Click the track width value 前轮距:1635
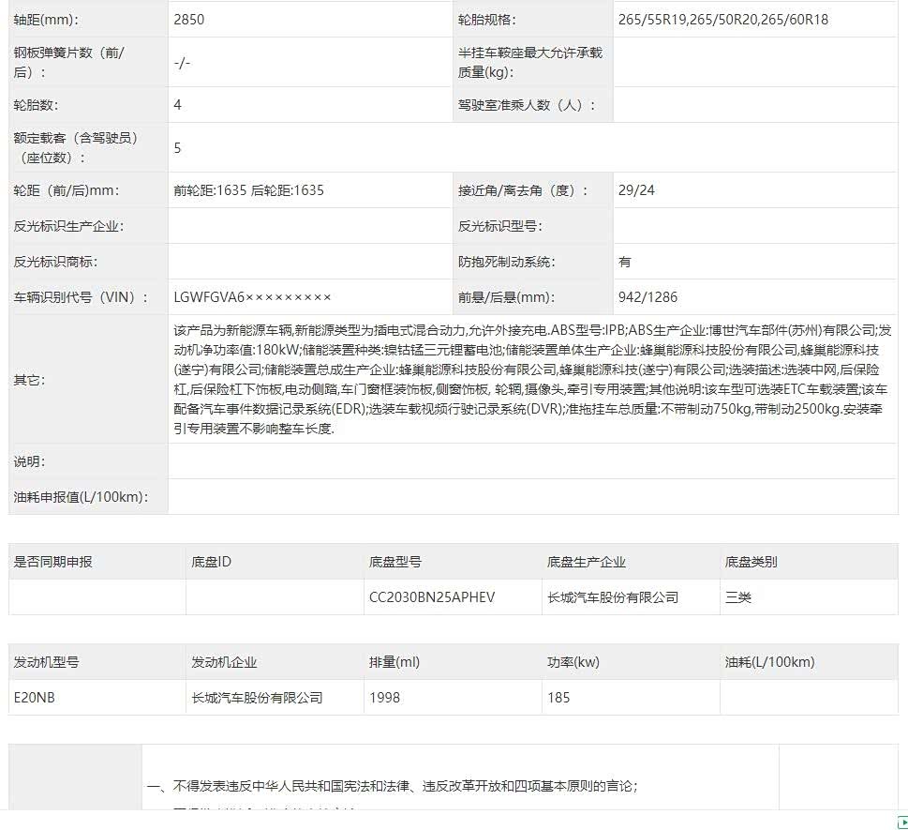Viewport: 908px width, 830px height. (210, 190)
